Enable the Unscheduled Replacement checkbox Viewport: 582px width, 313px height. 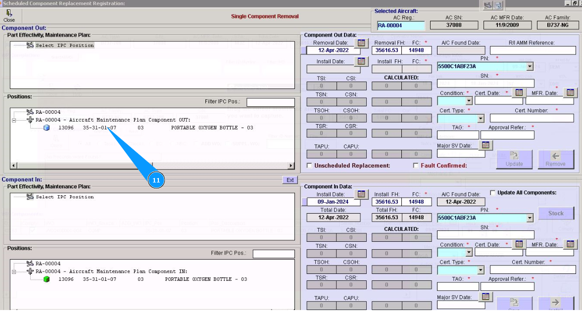click(x=309, y=165)
